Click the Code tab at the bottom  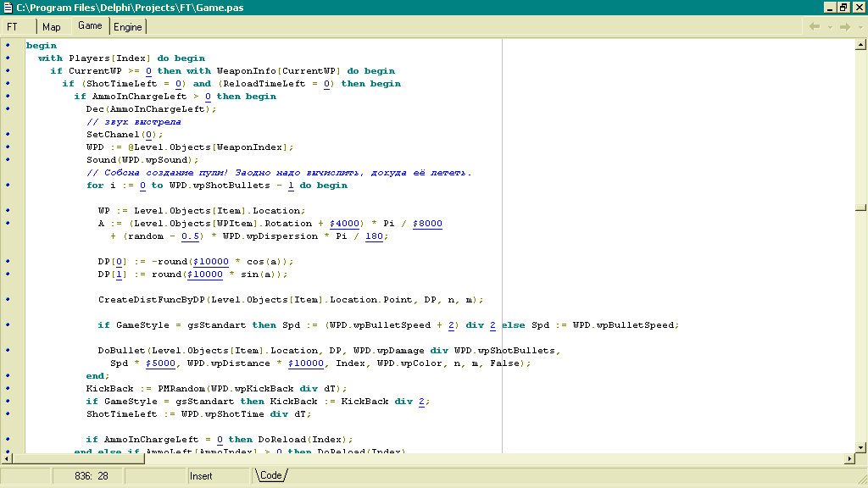pyautogui.click(x=271, y=476)
